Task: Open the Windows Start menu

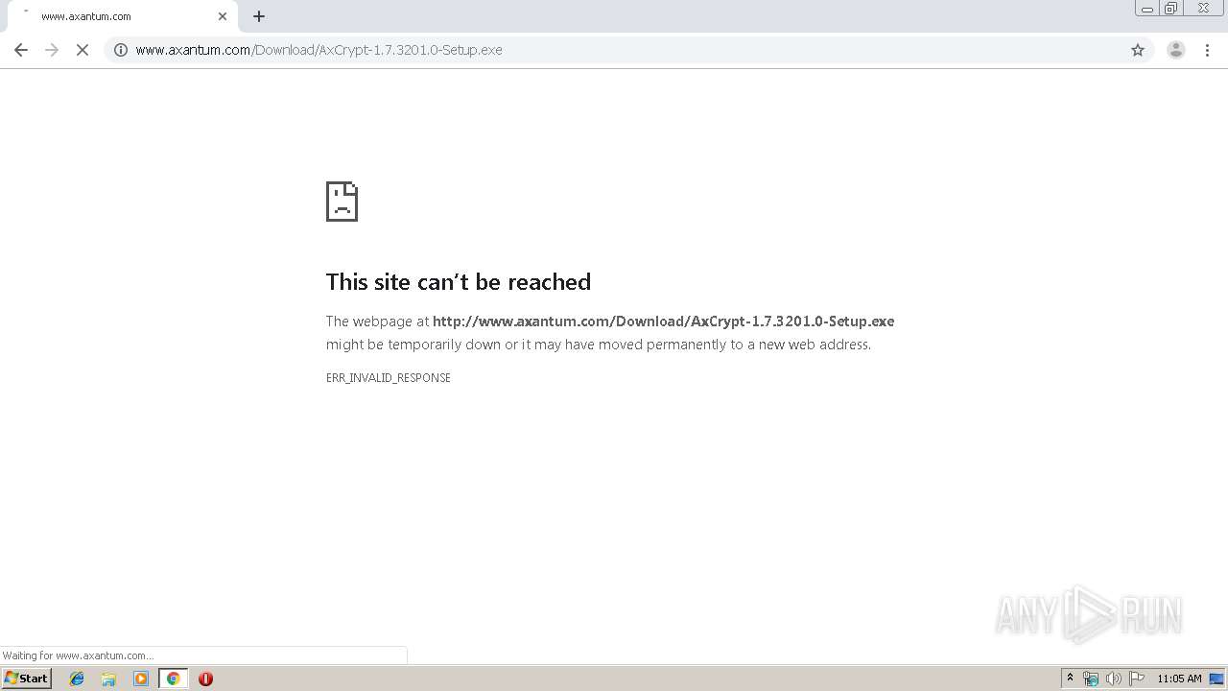Action: [26, 679]
